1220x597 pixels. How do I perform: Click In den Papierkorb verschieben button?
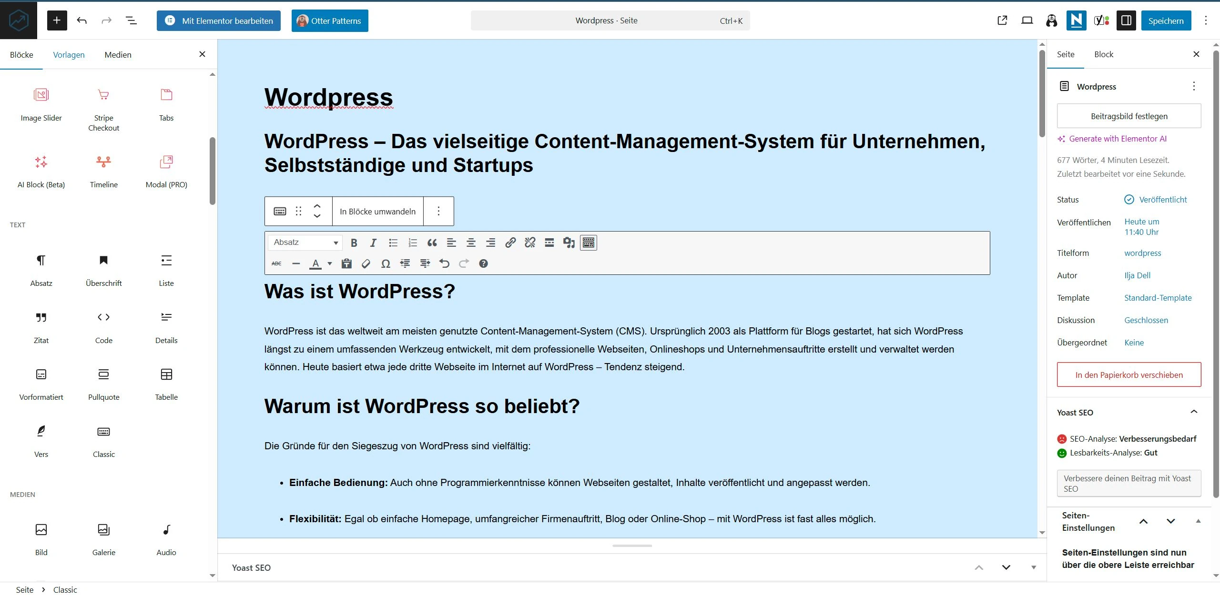pos(1129,375)
